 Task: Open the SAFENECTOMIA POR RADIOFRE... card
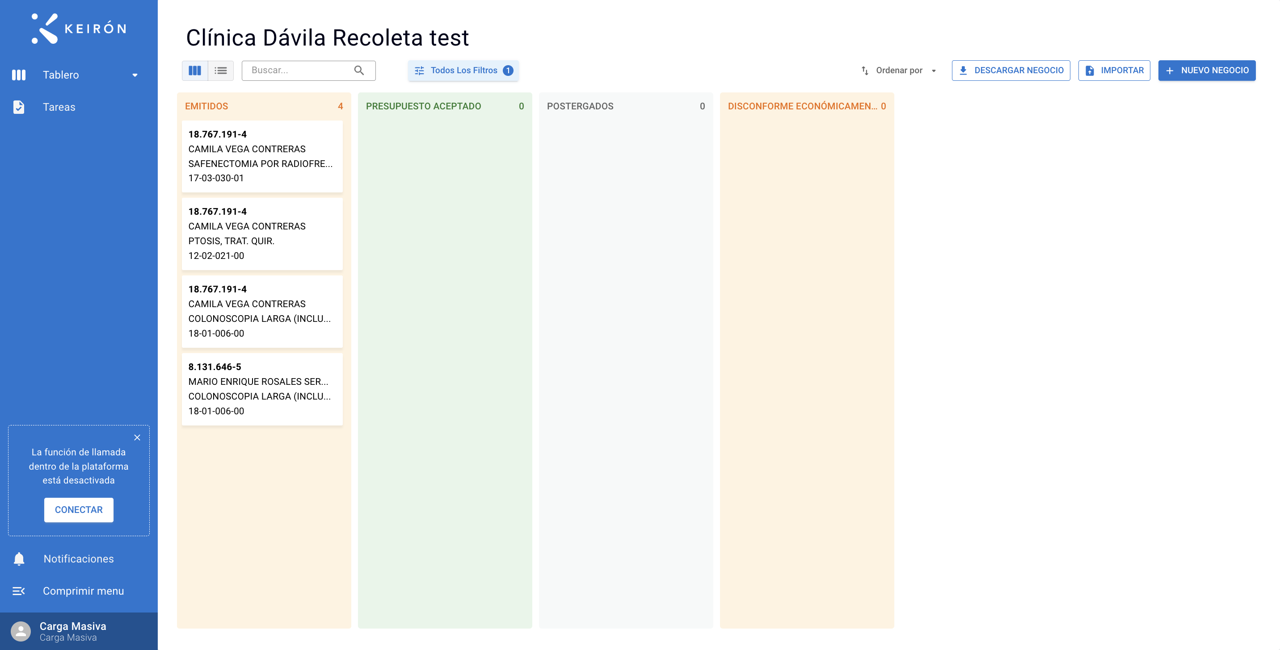262,156
